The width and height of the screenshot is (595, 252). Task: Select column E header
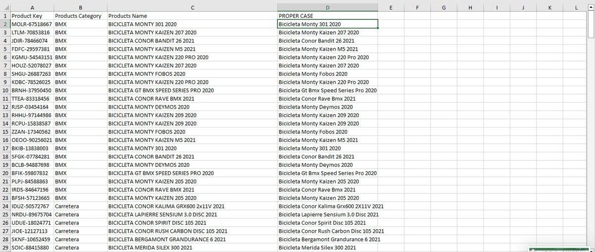pyautogui.click(x=391, y=7)
